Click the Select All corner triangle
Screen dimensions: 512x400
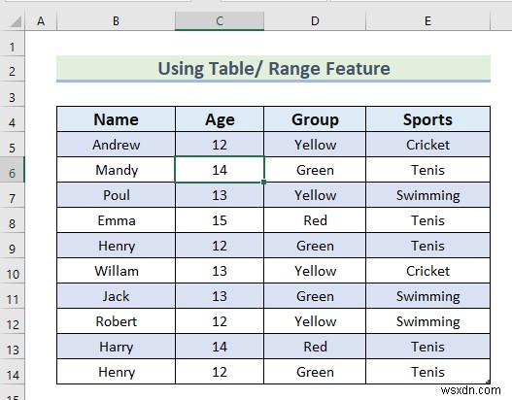point(16,21)
